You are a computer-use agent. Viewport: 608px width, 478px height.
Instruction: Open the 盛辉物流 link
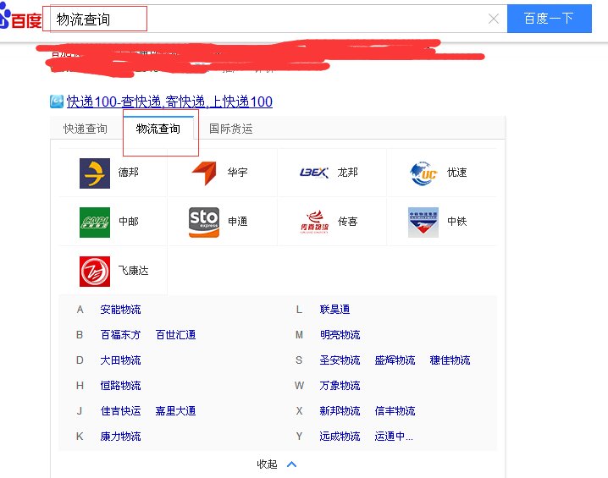(x=395, y=360)
